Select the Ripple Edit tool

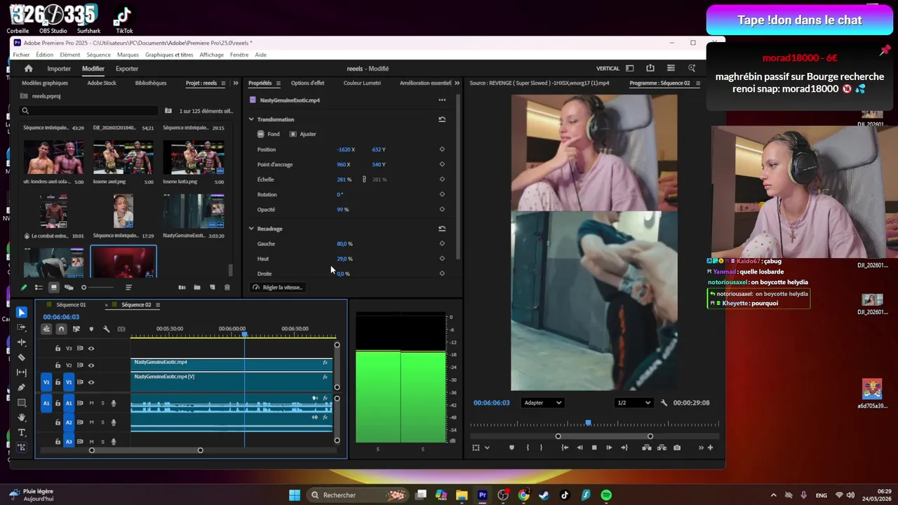pyautogui.click(x=22, y=342)
